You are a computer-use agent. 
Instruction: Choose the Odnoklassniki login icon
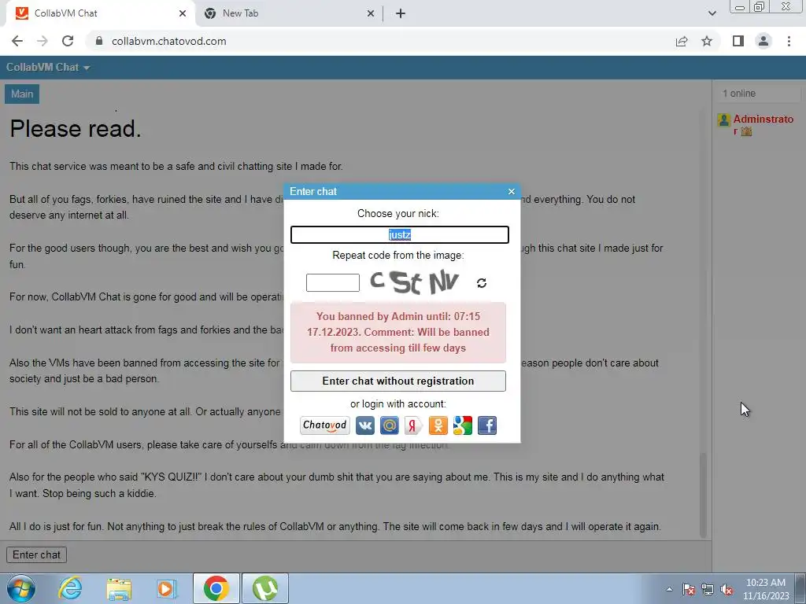point(438,425)
